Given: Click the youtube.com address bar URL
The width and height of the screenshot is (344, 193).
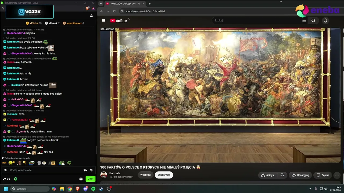Looking at the screenshot, I should [145, 11].
